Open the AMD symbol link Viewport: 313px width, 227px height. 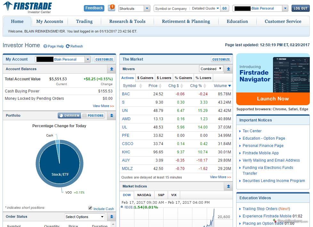click(126, 119)
